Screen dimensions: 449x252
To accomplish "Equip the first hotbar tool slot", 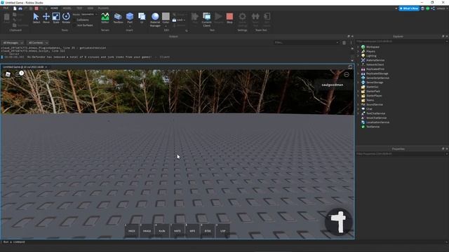I will tap(132, 230).
